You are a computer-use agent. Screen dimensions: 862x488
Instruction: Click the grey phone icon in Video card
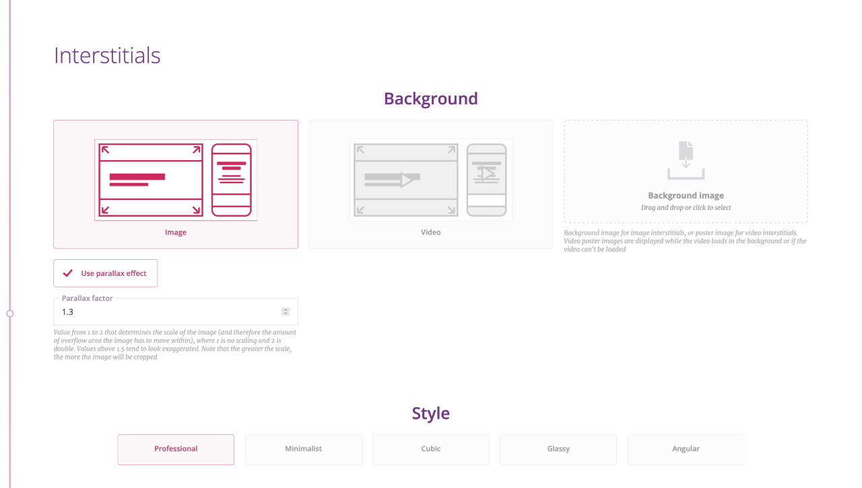(x=486, y=180)
